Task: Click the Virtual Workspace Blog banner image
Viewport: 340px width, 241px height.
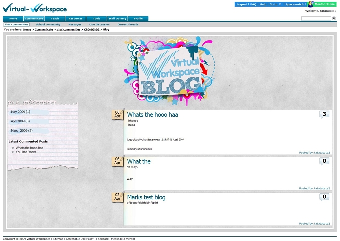Action: 169,71
